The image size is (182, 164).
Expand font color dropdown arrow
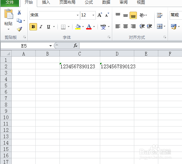point(94,27)
